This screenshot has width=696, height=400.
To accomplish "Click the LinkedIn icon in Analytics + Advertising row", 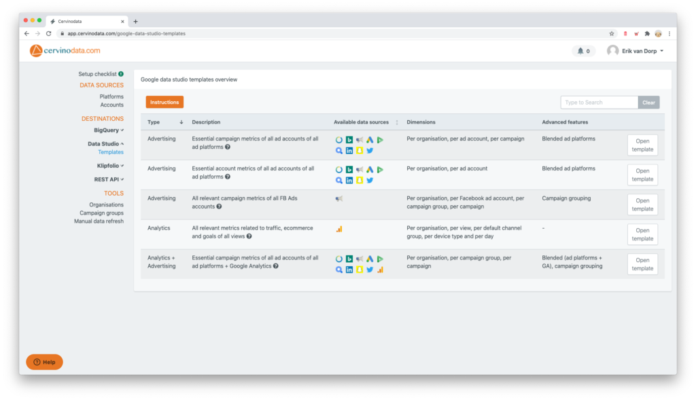I will (349, 270).
